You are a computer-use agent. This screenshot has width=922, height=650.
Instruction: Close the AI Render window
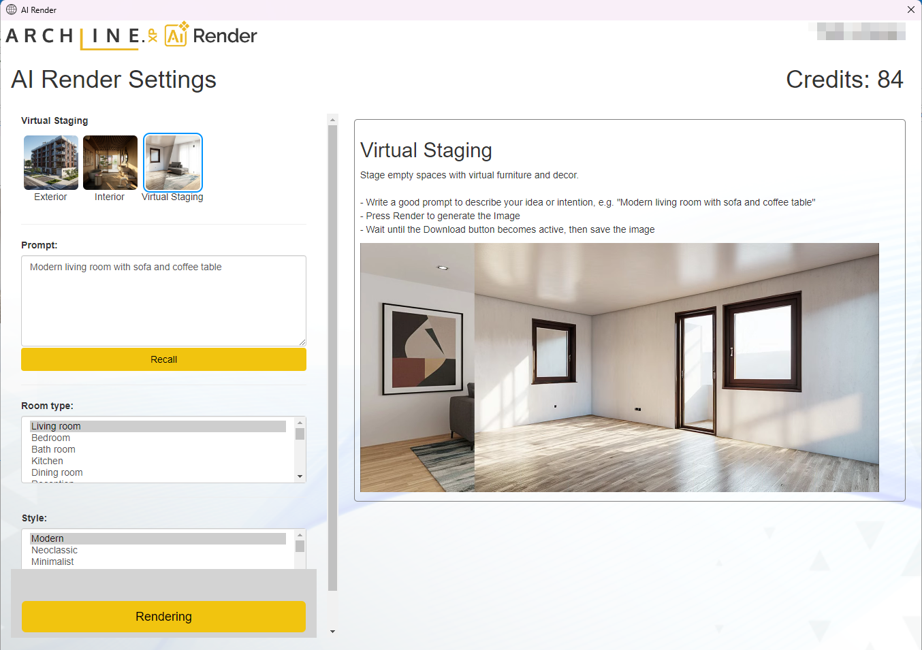(x=910, y=10)
